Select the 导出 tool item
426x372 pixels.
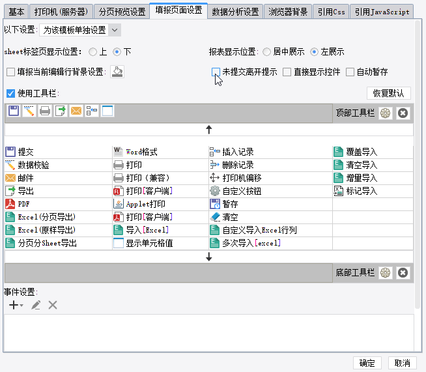click(59, 191)
